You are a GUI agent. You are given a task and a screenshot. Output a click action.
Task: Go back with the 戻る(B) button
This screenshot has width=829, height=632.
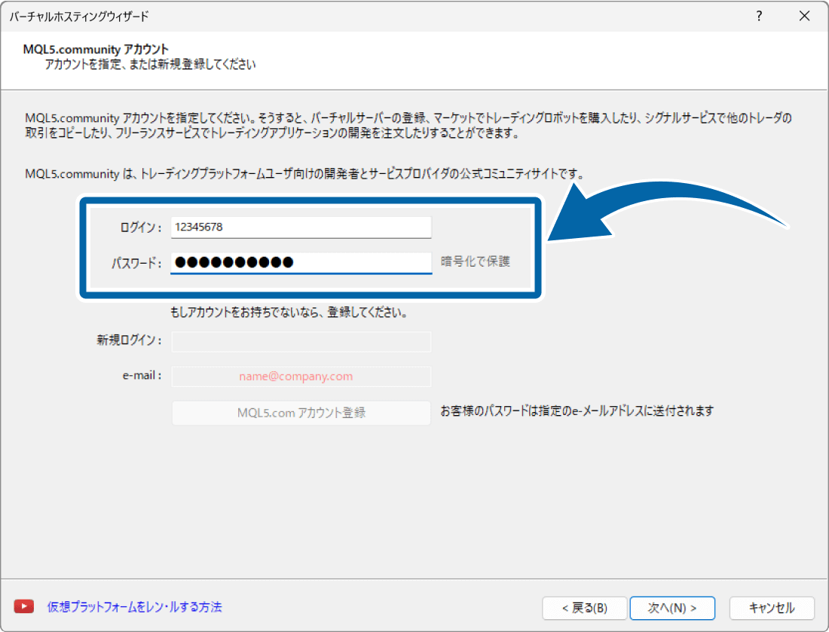(x=585, y=608)
